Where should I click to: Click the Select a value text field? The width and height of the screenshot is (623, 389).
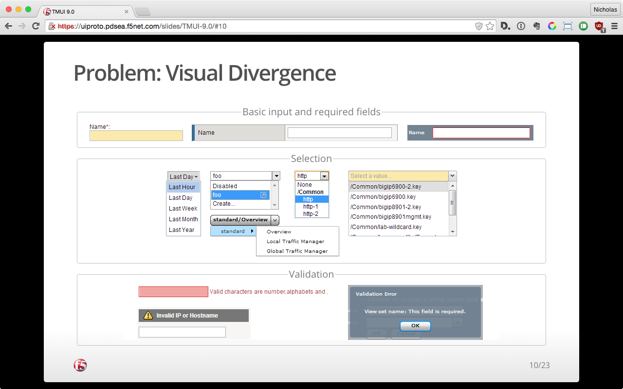[x=399, y=176]
